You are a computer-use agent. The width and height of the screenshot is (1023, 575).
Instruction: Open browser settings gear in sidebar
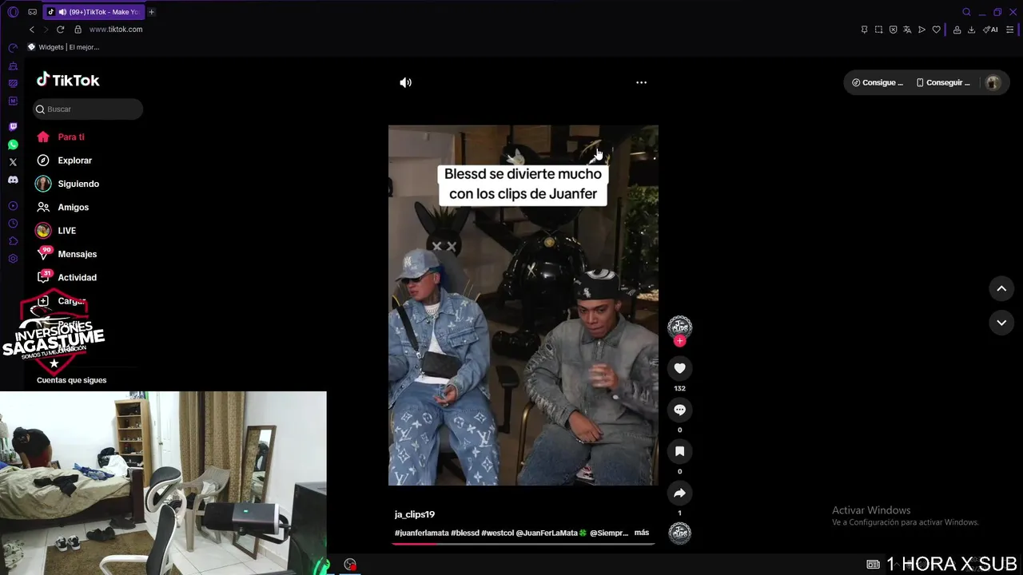tap(13, 259)
